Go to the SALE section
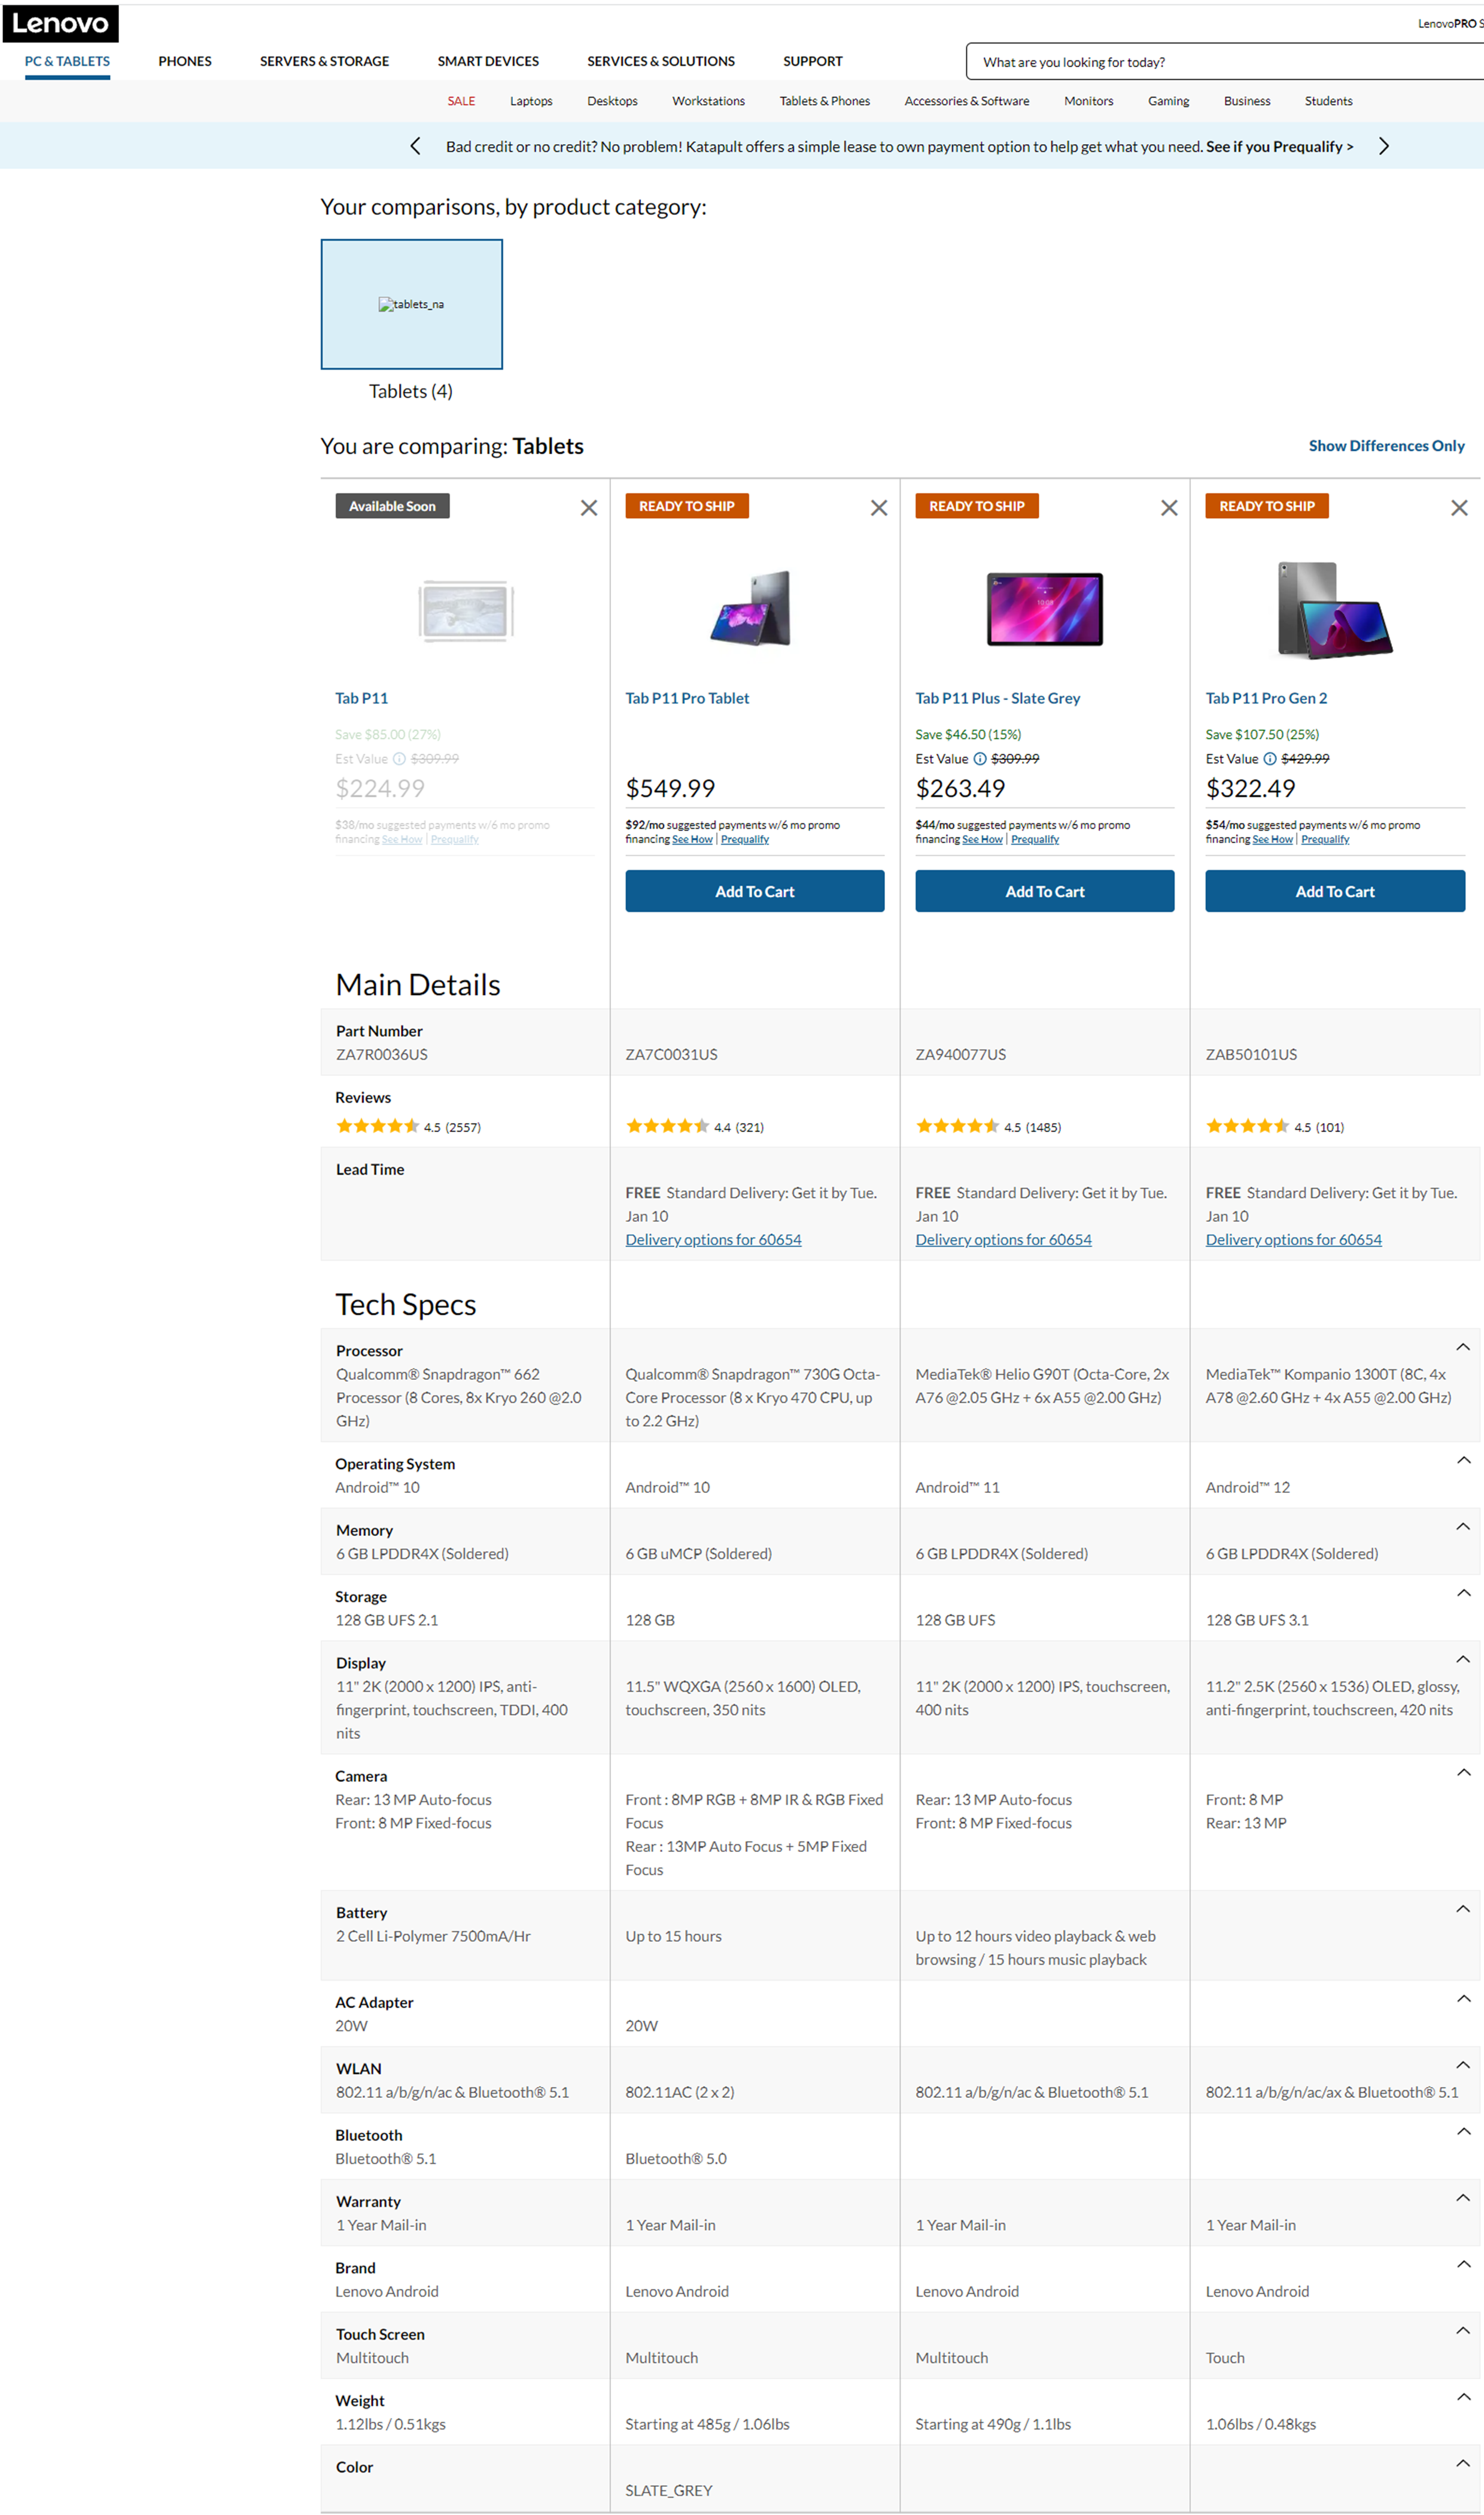1484x2515 pixels. click(x=461, y=101)
